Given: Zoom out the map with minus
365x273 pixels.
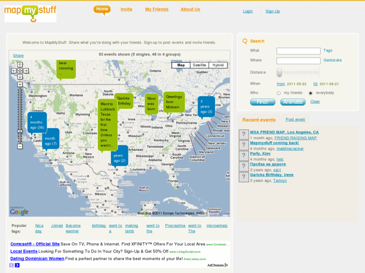Looking at the screenshot, I should [20, 147].
